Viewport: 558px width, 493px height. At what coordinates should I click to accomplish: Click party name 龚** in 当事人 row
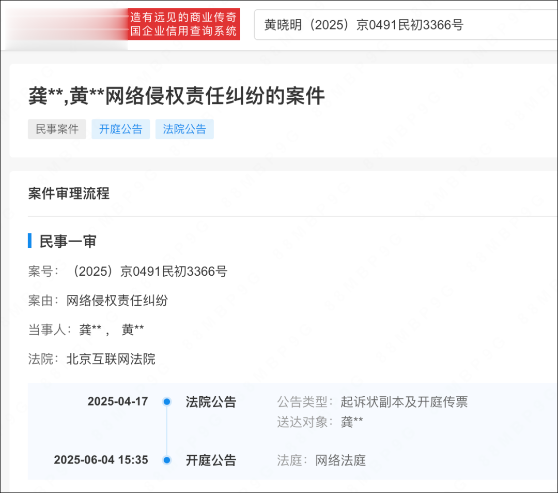click(x=90, y=330)
